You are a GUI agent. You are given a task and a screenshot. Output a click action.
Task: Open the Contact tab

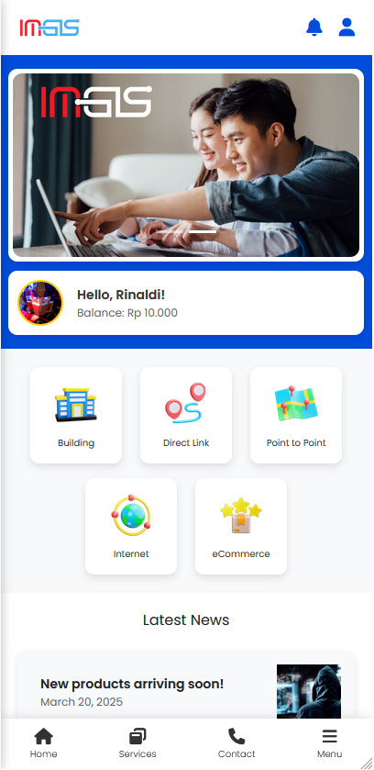point(236,743)
